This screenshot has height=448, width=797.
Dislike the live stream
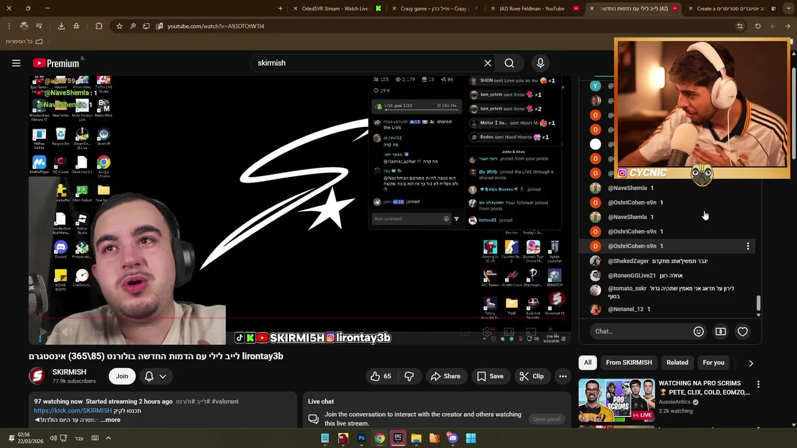[409, 376]
